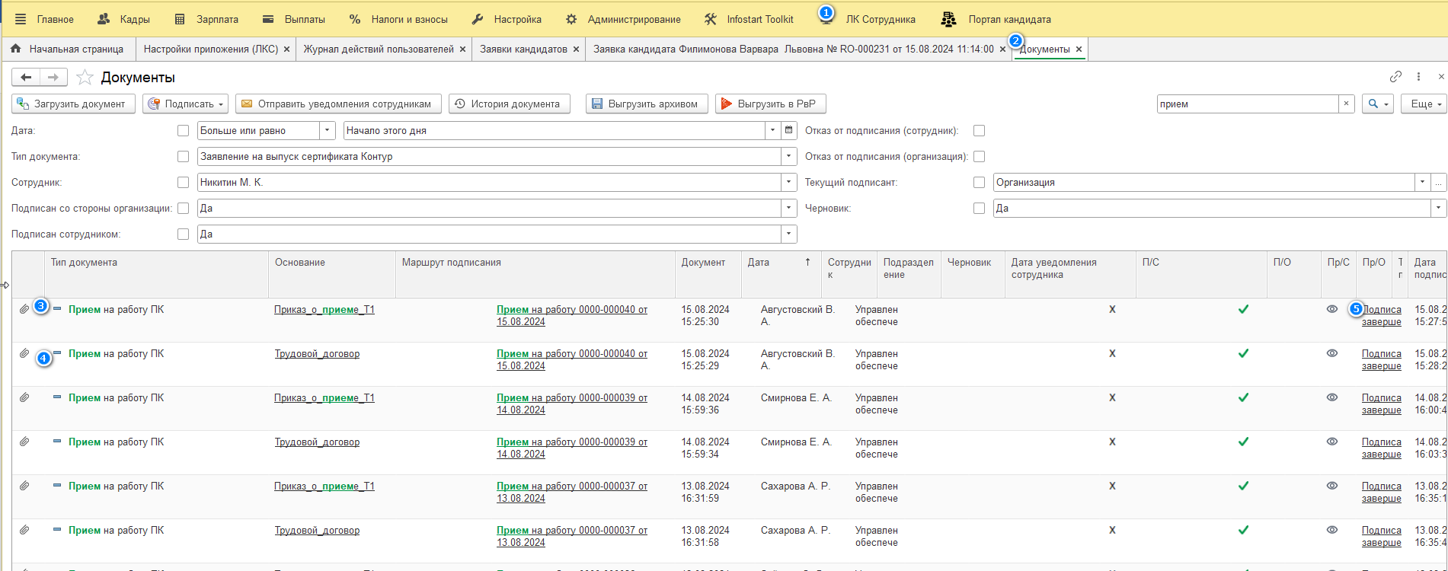Screen dimensions: 1448x571
Task: Click Отправить уведомления сотрудникам button
Action: tap(338, 104)
